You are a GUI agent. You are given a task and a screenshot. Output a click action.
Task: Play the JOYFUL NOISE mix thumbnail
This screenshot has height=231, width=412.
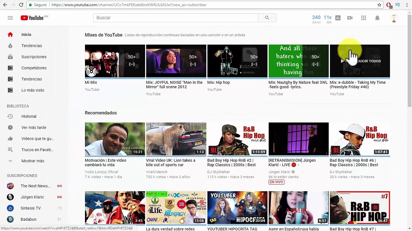(176, 61)
